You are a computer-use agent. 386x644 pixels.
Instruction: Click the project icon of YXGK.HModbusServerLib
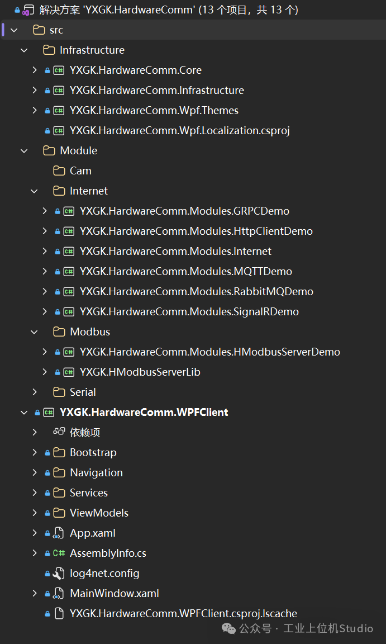pos(69,372)
